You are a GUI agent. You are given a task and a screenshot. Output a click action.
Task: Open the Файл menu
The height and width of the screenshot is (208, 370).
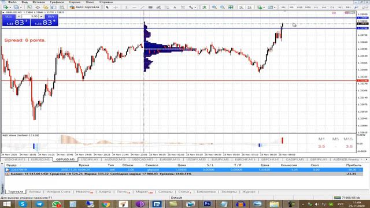point(12,2)
